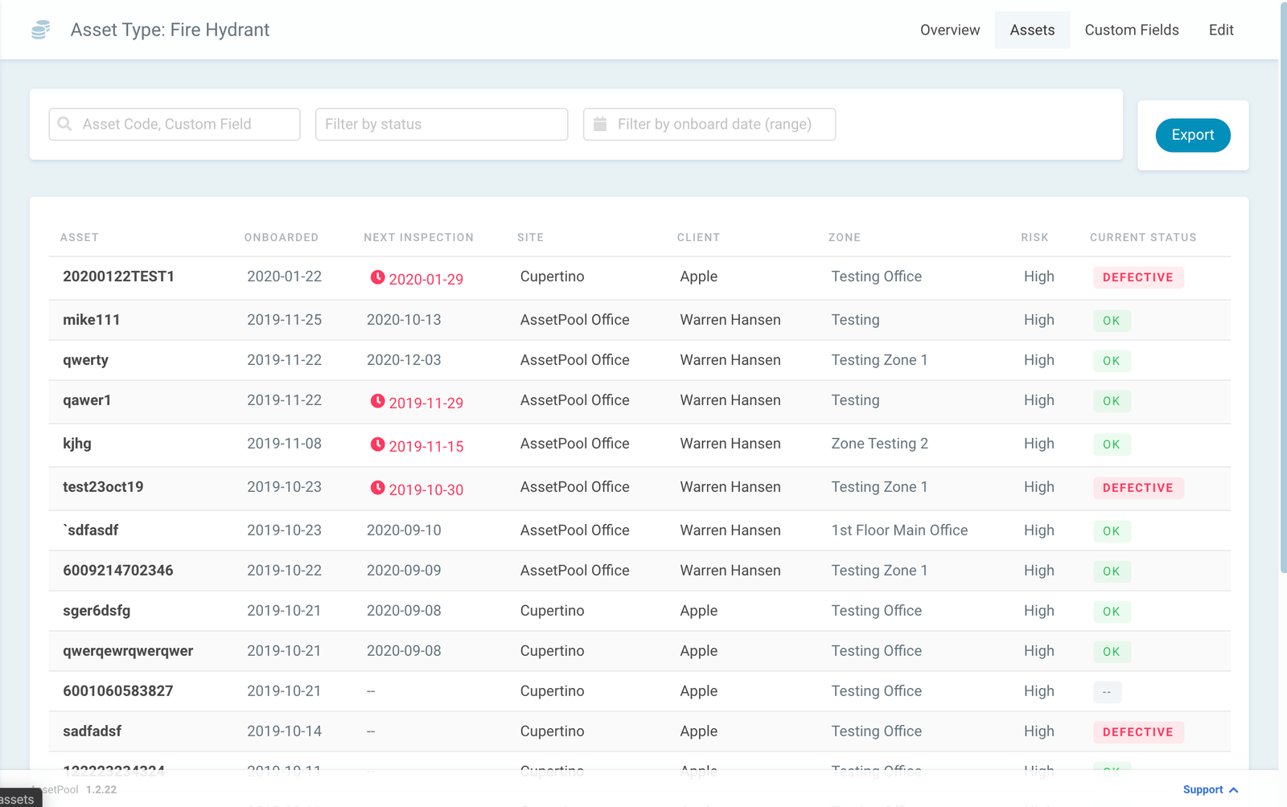The image size is (1287, 807).
Task: Open asset qwerqewrqwerqwer
Action: point(128,651)
